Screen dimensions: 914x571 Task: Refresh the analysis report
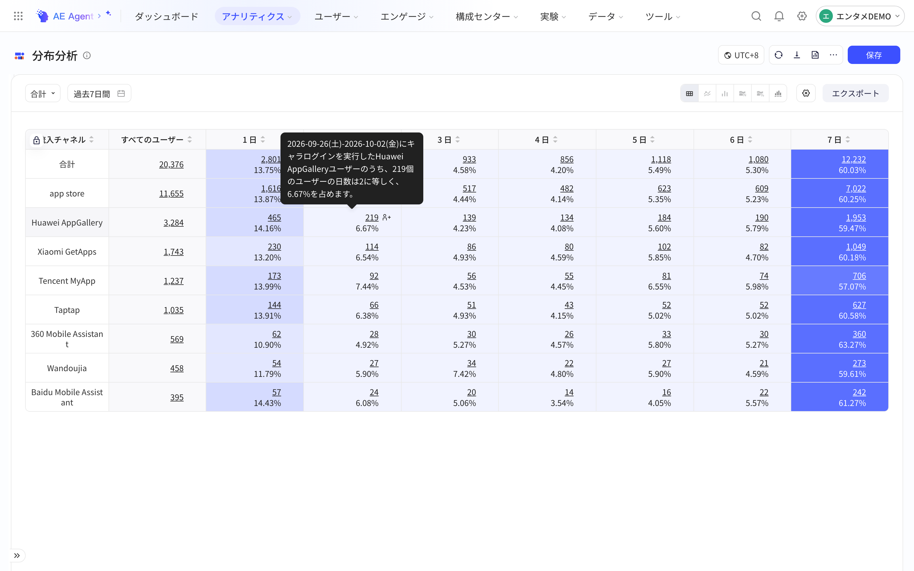[x=778, y=55]
